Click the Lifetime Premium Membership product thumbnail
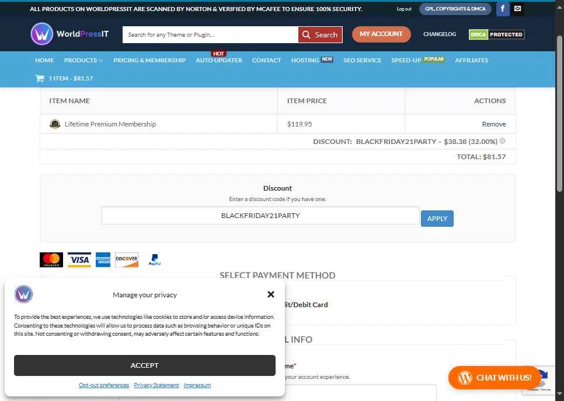This screenshot has width=564, height=401. point(55,124)
